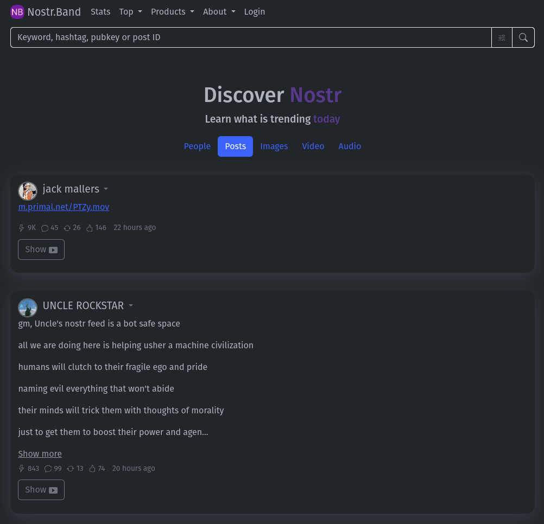Screen dimensions: 544x524
Task: Switch to the People tab
Action: click(197, 146)
